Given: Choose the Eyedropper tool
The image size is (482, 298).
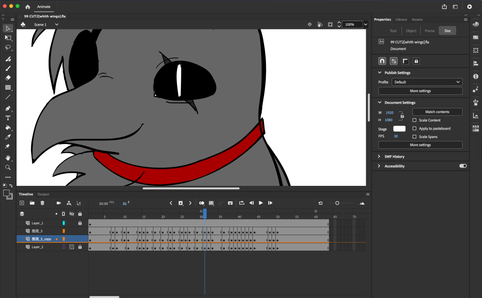Looking at the screenshot, I should pos(8,137).
